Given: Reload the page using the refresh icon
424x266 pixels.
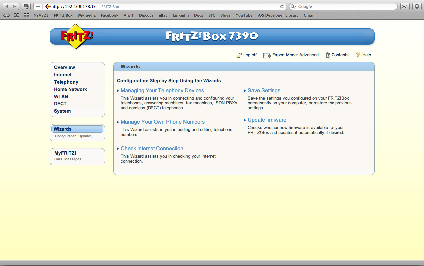Looking at the screenshot, I should click(x=282, y=6).
